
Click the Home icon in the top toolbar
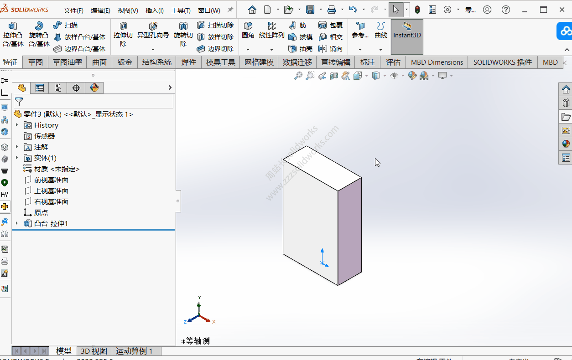pos(252,10)
